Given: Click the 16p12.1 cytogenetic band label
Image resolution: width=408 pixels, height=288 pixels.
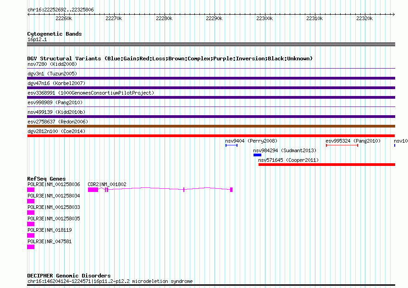Looking at the screenshot, I should pyautogui.click(x=37, y=39).
